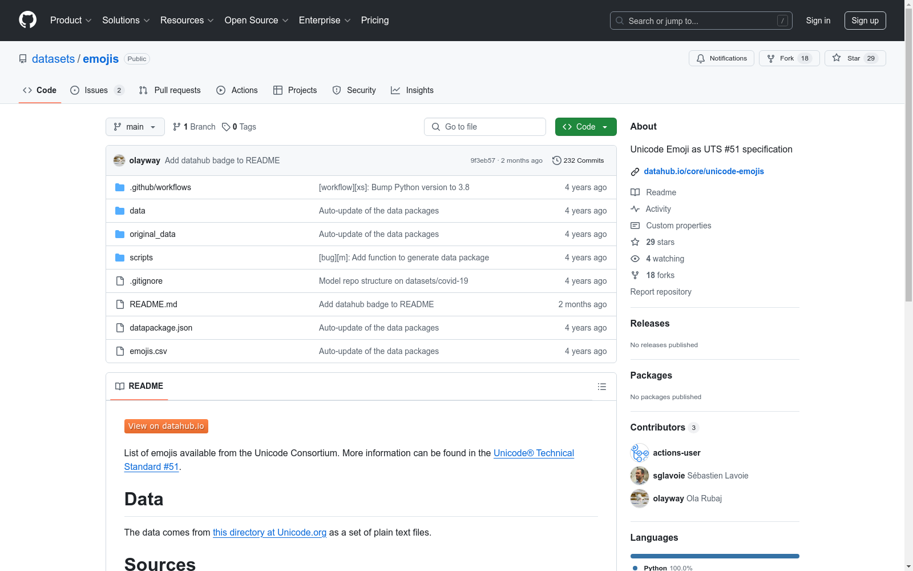Viewport: 913px width, 571px height.
Task: Click the Notifications bell button
Action: 721,58
